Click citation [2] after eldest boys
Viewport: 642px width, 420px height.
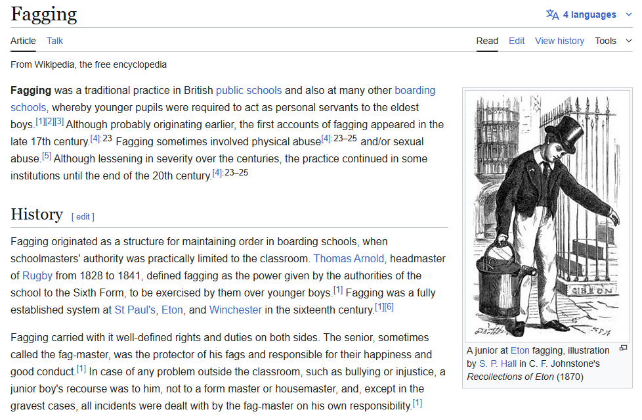click(49, 122)
